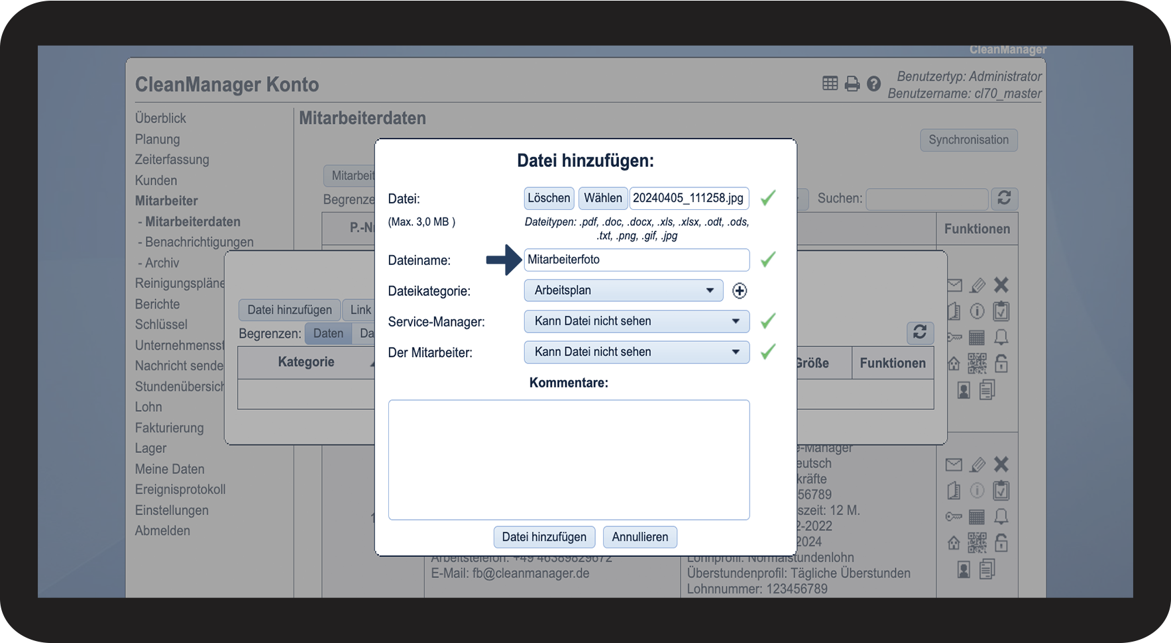
Task: Click the clipboard checkmark icon in the fb@cleanmanager.de row
Action: pyautogui.click(x=1001, y=490)
